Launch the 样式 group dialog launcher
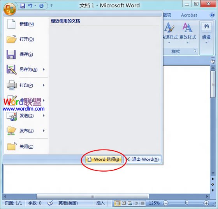The height and width of the screenshot is (209, 218). [195, 51]
